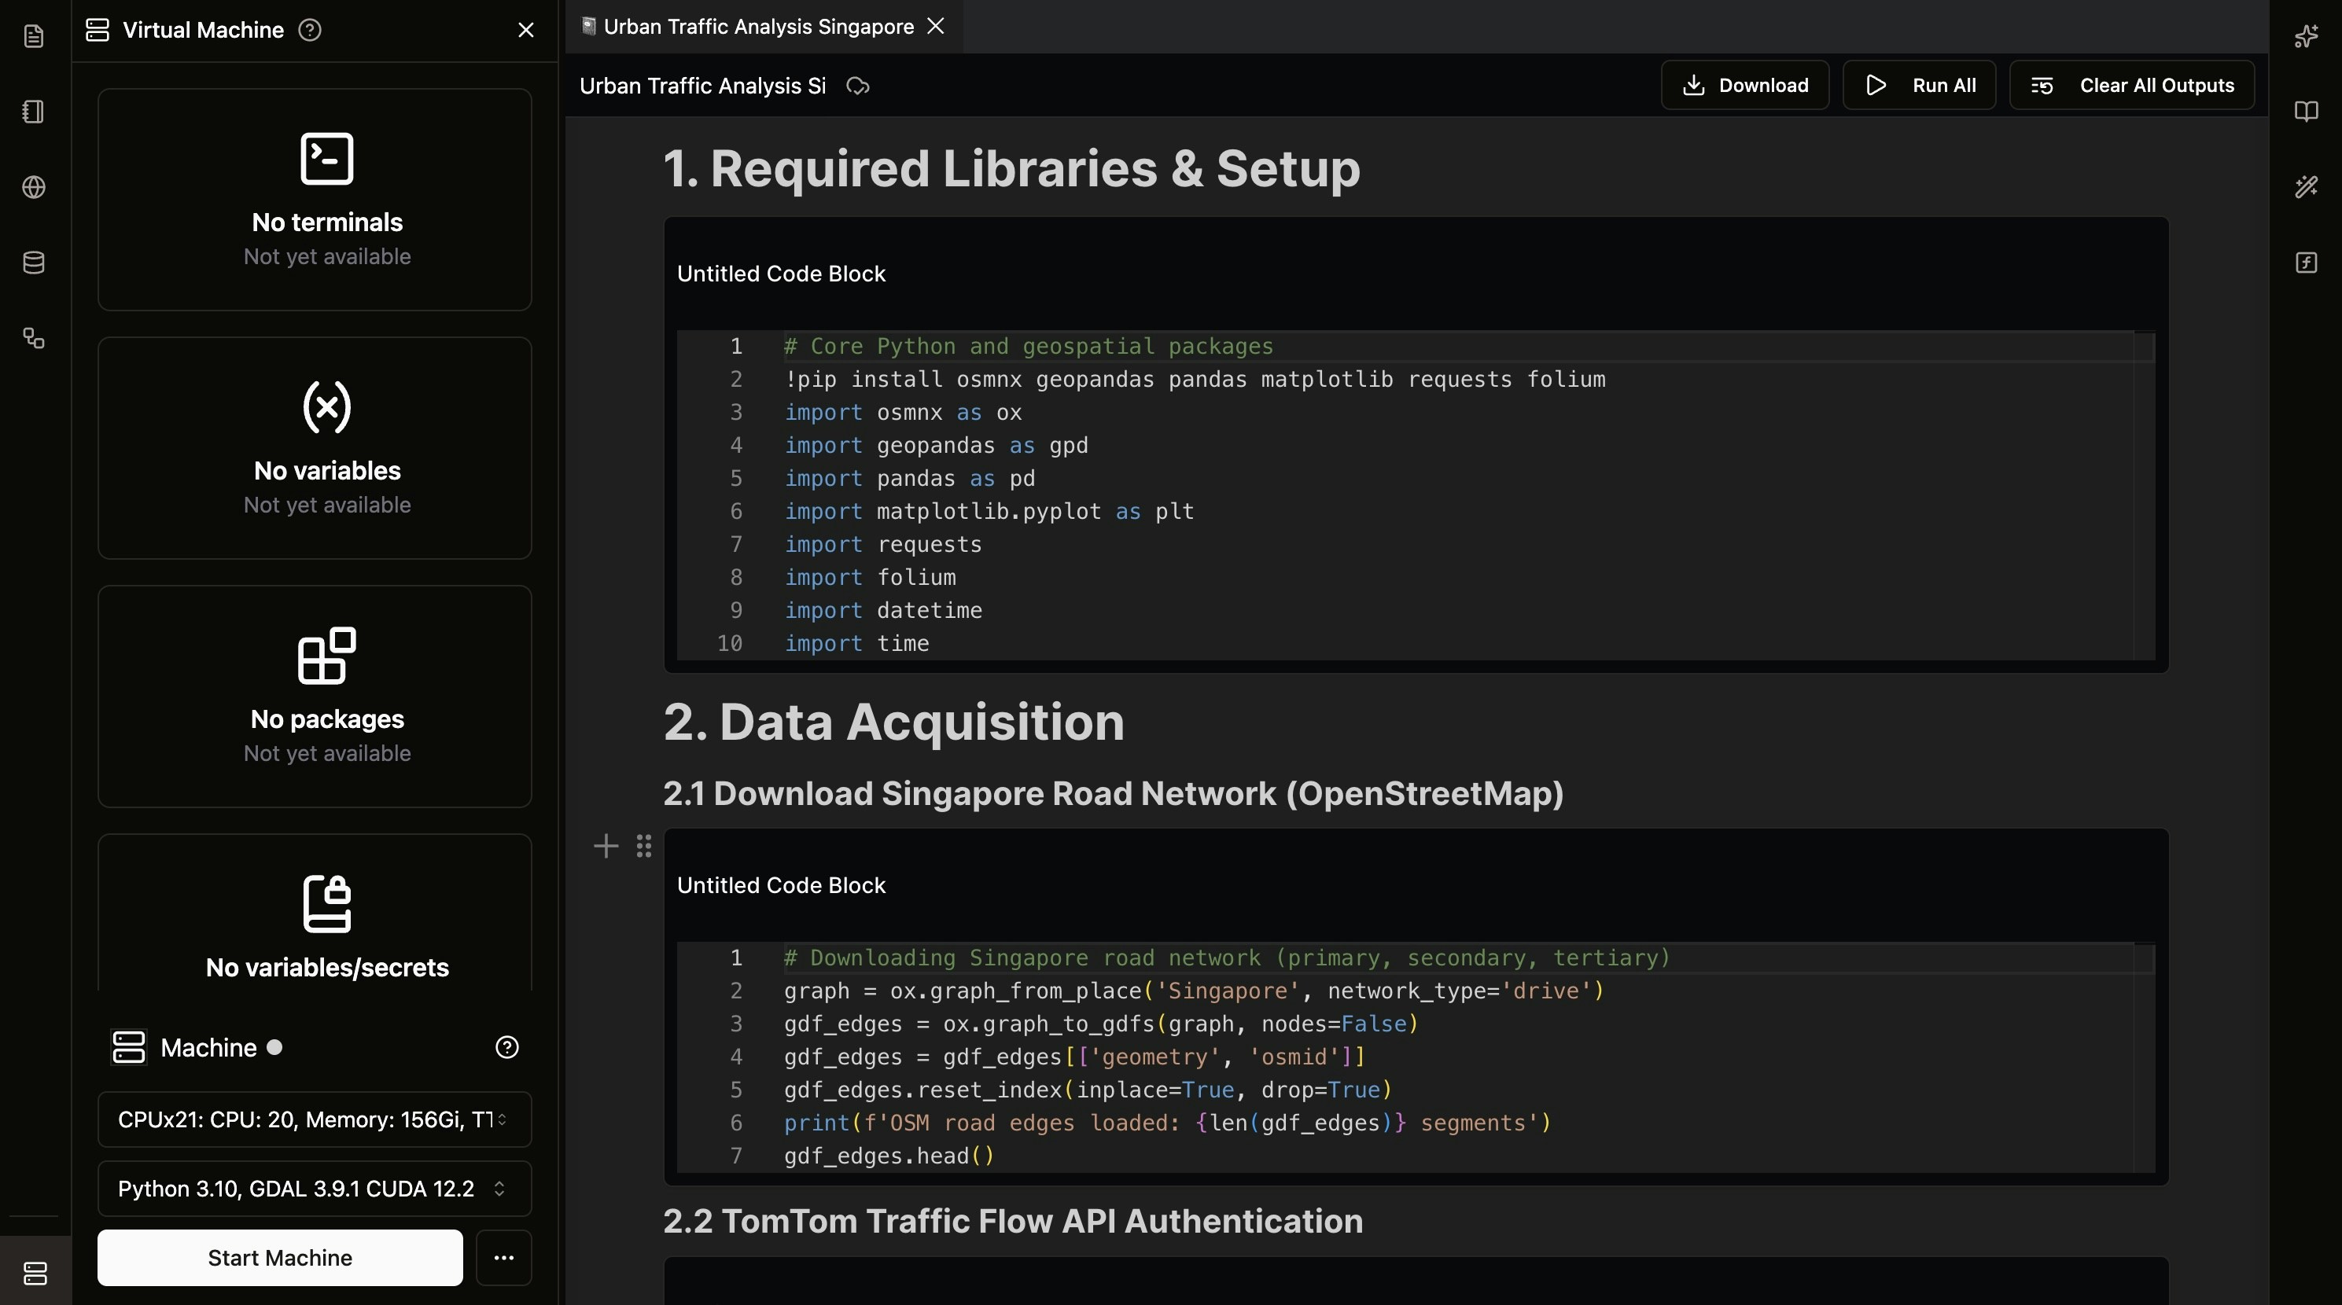Image resolution: width=2342 pixels, height=1305 pixels.
Task: Click the sync status icon beside notebook title
Action: (x=856, y=86)
